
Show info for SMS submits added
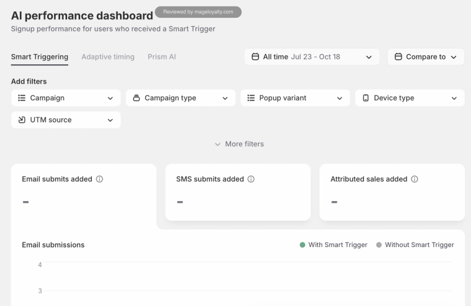tap(251, 179)
